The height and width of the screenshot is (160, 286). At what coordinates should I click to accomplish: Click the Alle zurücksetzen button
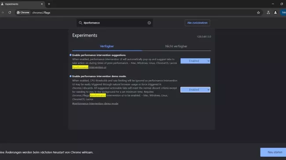[198, 23]
